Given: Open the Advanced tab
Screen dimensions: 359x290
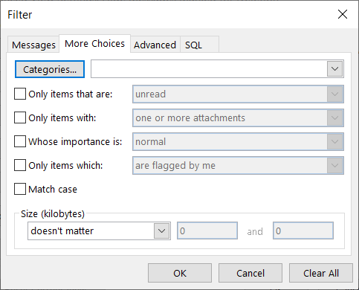Looking at the screenshot, I should [155, 45].
